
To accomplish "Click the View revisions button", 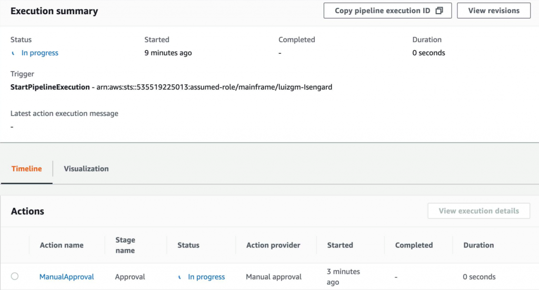I will point(493,11).
